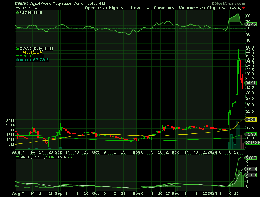
Task: Click the 22.5 price axis label
Action: pos(250,112)
